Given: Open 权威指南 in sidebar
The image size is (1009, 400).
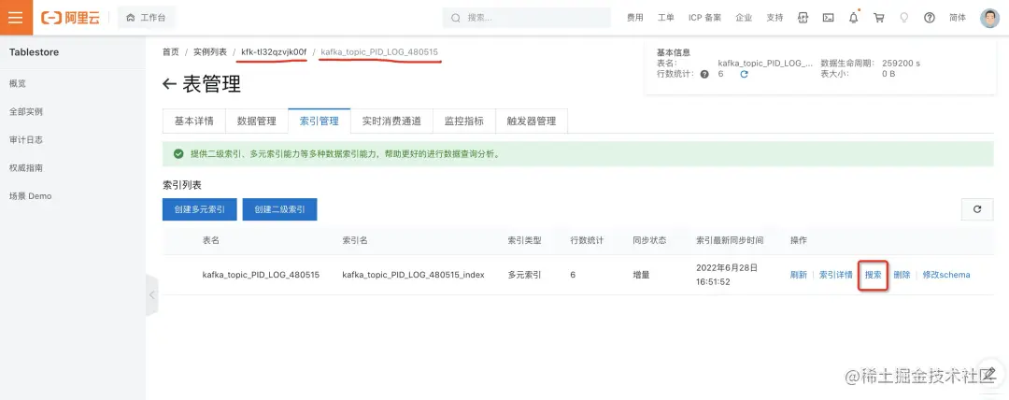Looking at the screenshot, I should 26,168.
